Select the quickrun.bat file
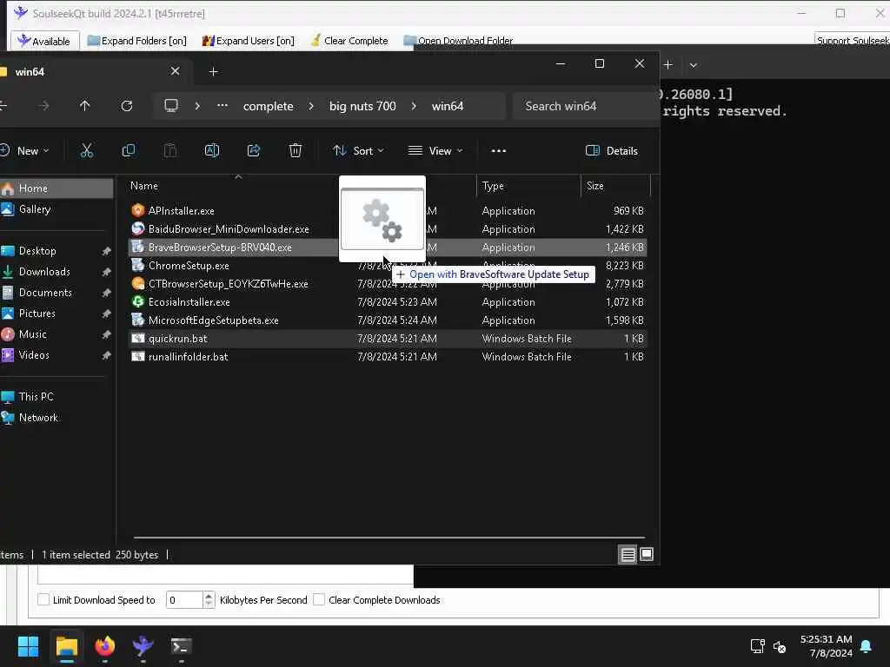This screenshot has height=667, width=890. click(388, 339)
